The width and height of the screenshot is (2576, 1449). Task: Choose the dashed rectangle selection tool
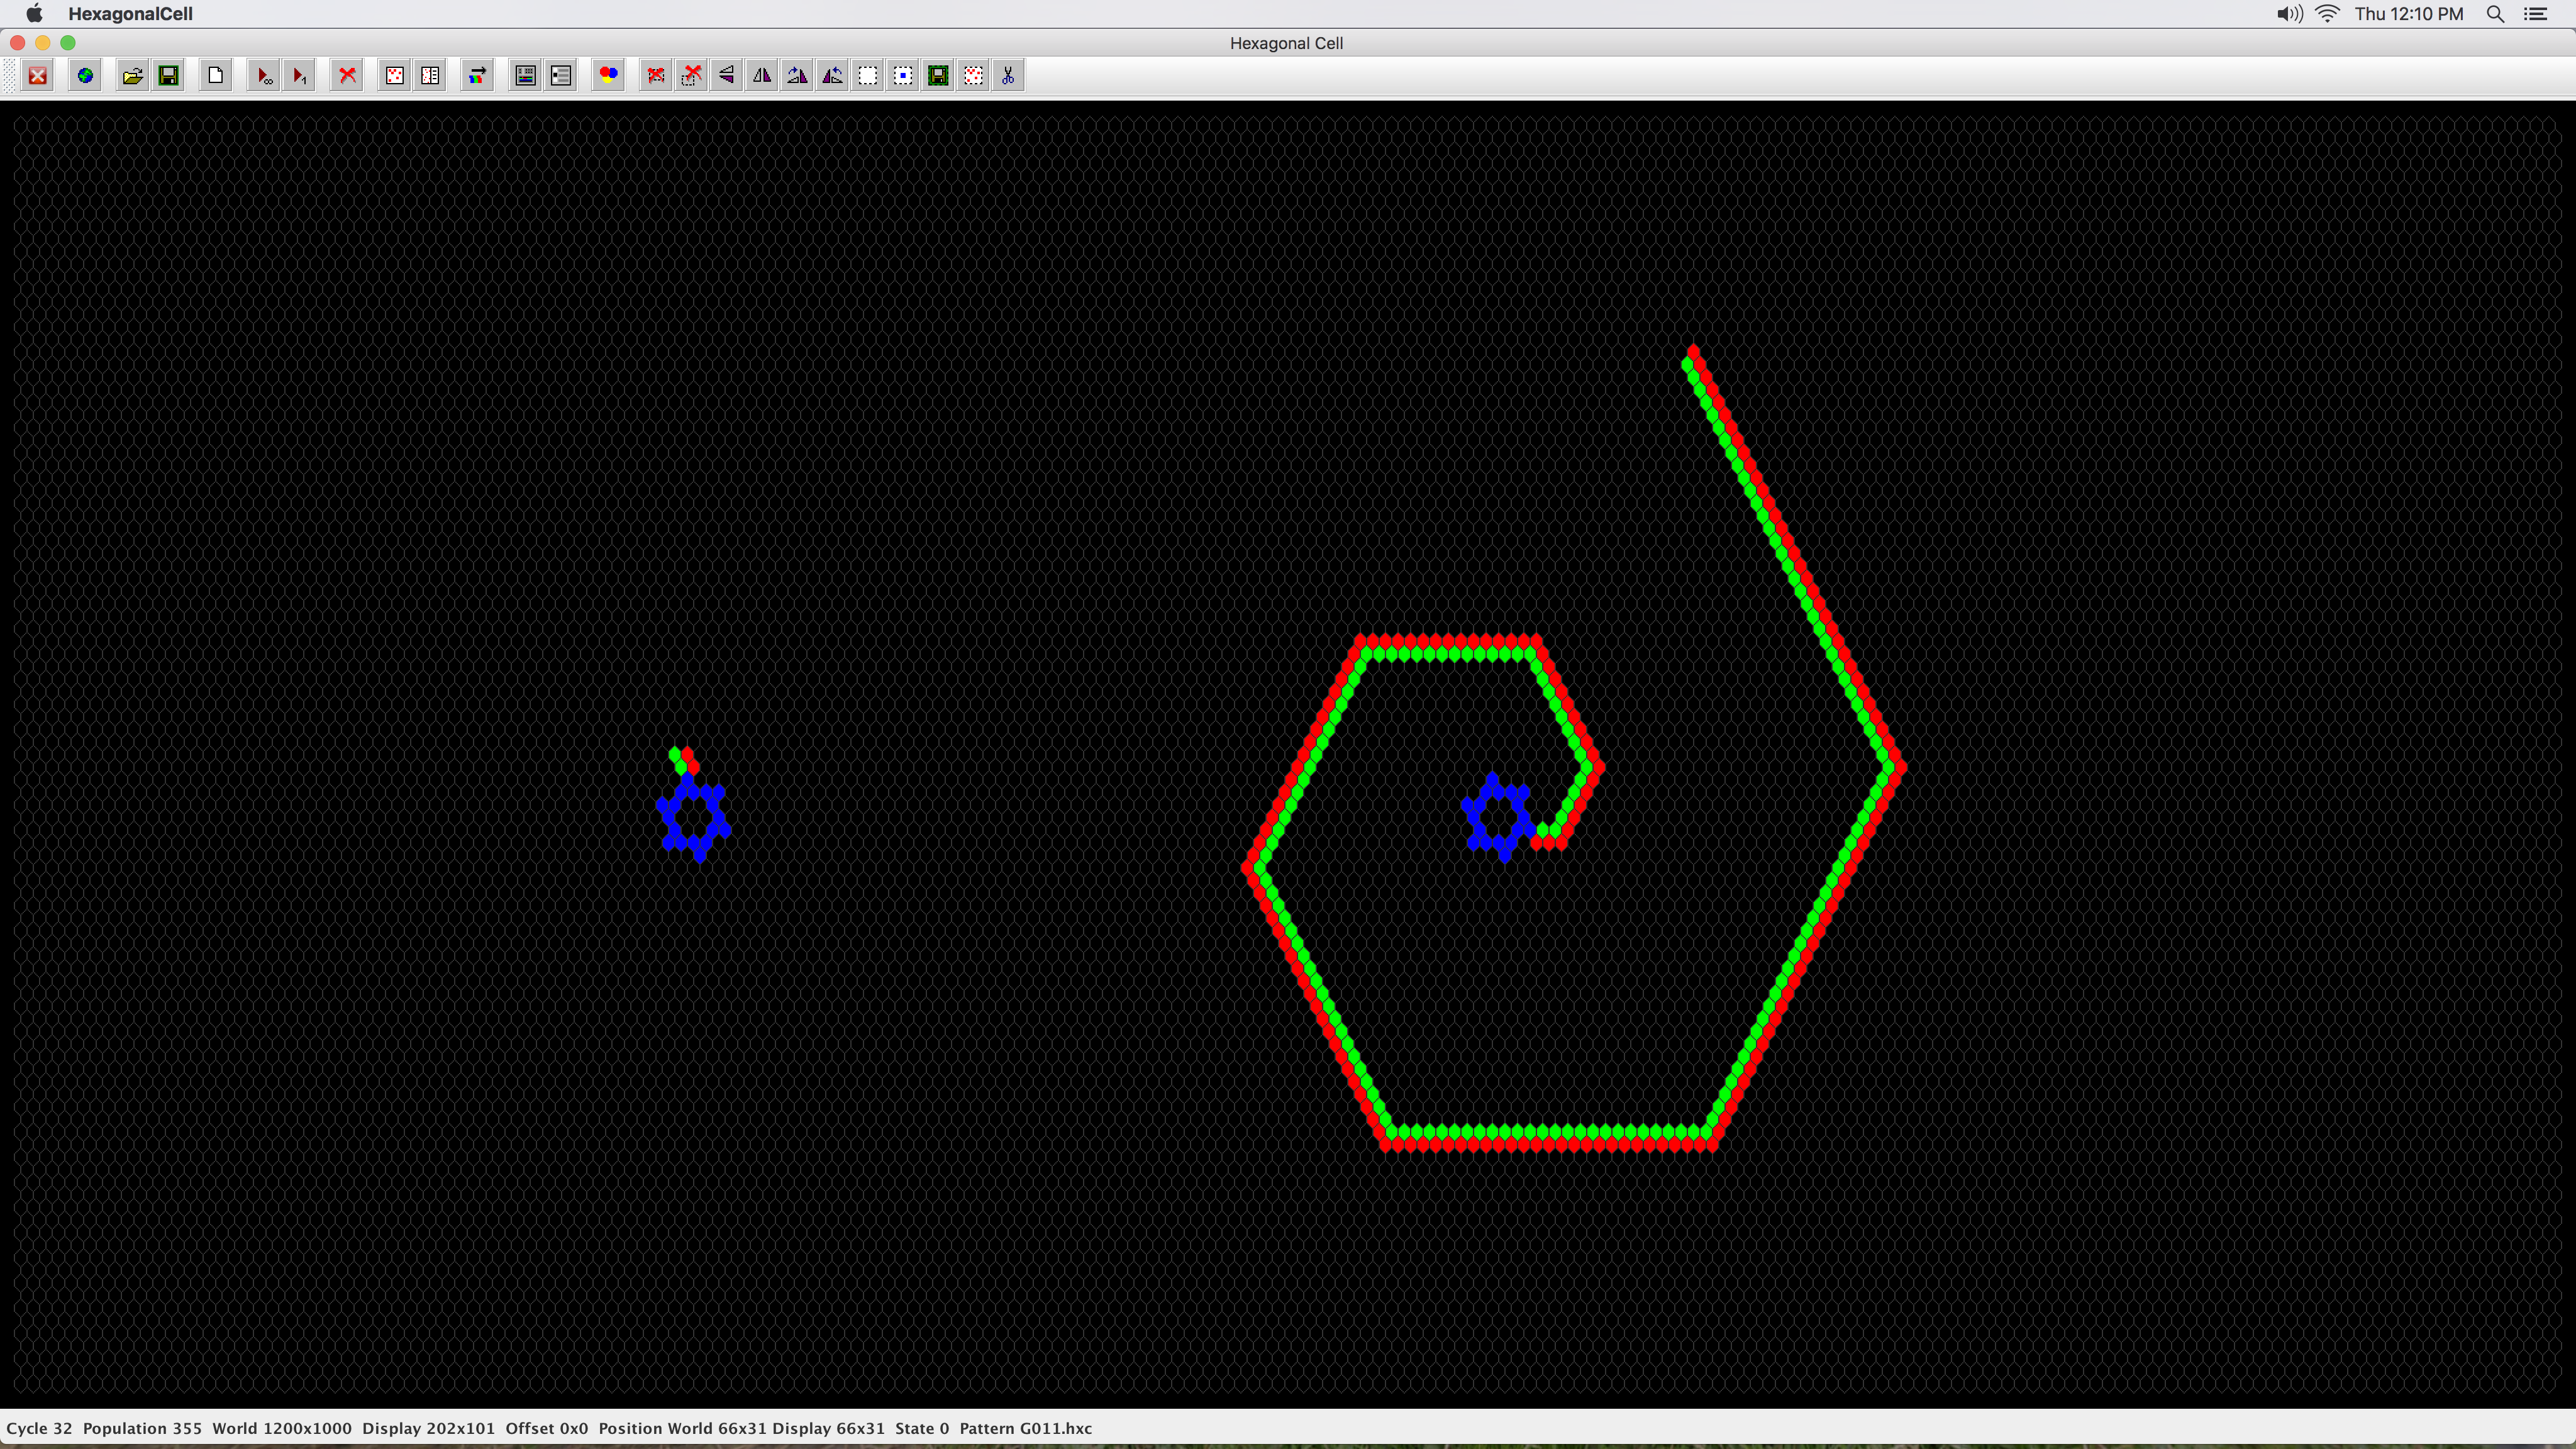[x=868, y=76]
